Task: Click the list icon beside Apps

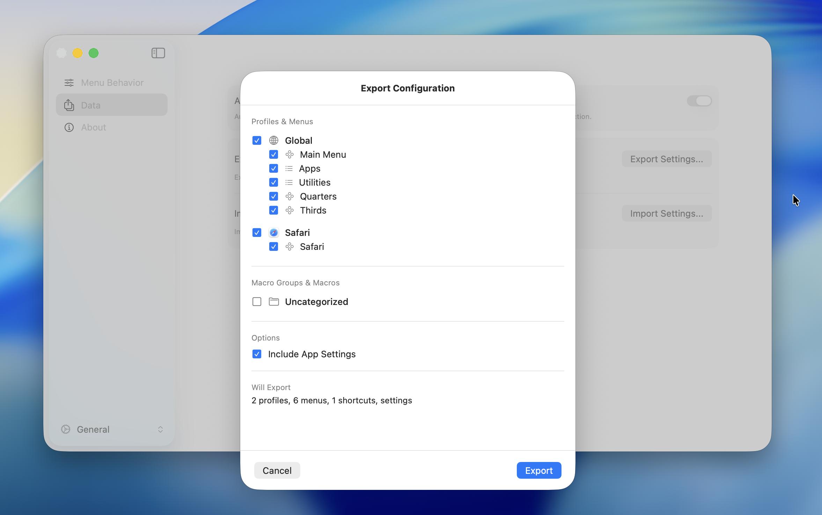Action: 289,168
